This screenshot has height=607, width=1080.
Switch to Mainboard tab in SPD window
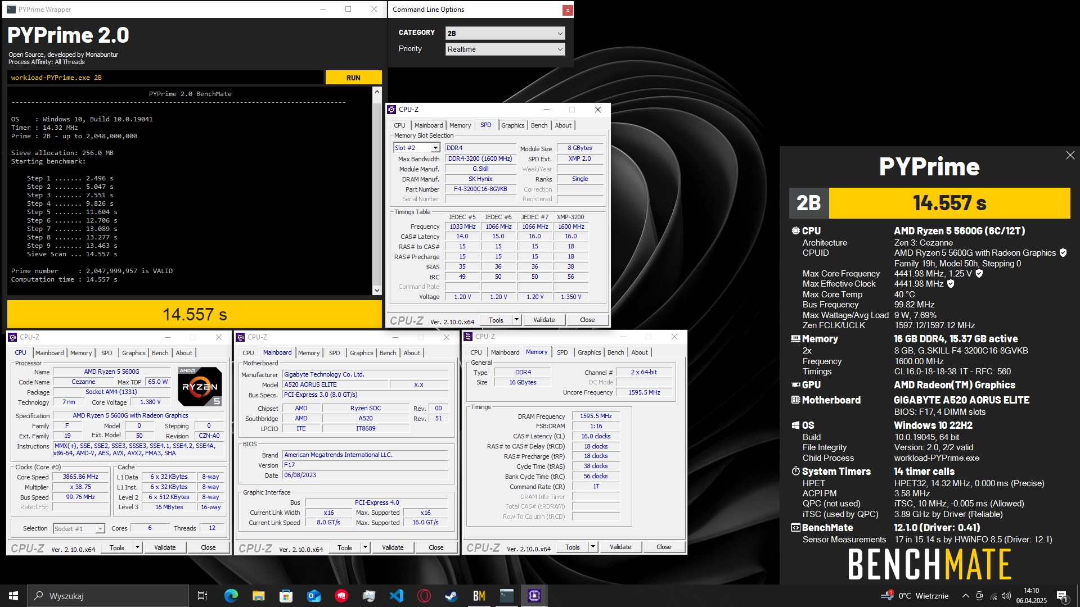click(x=428, y=125)
